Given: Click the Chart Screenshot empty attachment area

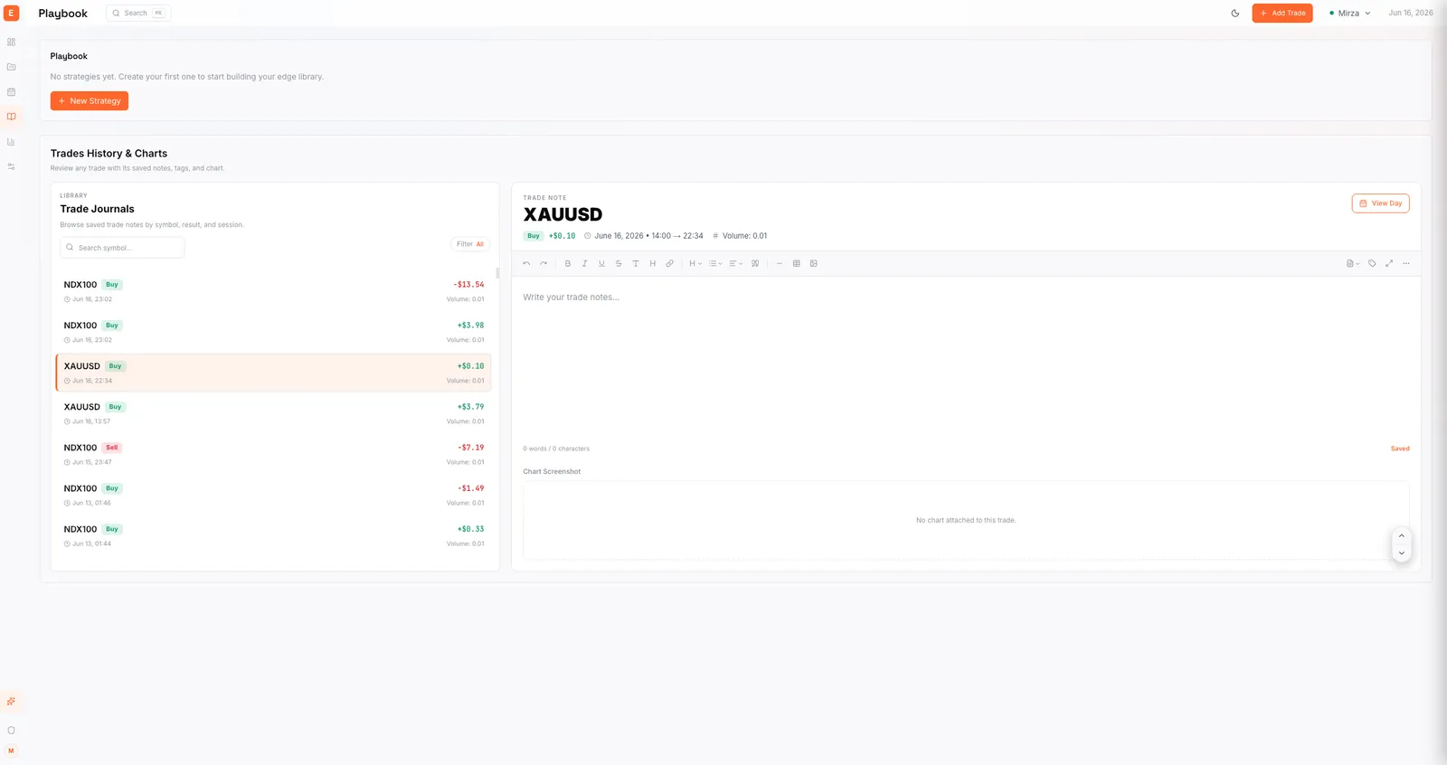Looking at the screenshot, I should click(x=966, y=521).
